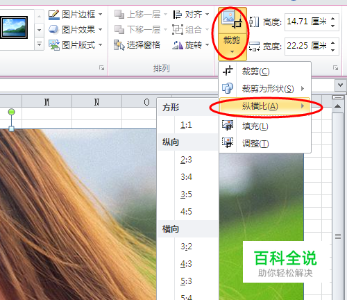Screen dimensions: 347x300
Task: Decrease the picture width with the stepper
Action: coord(333,50)
